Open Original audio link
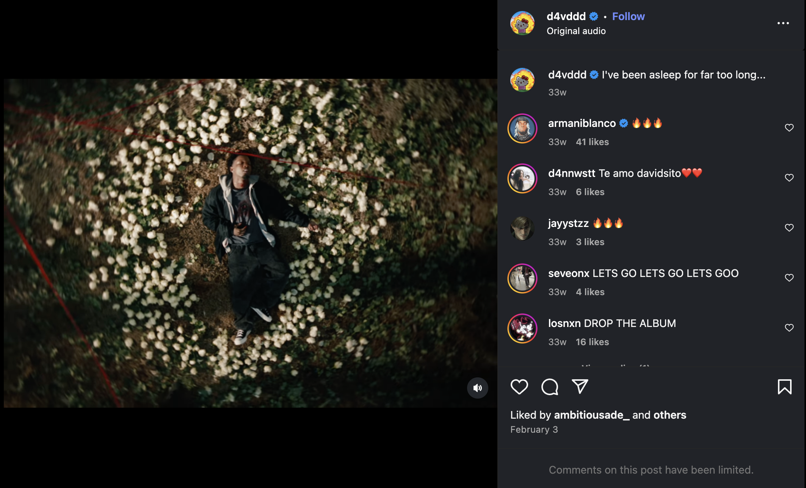This screenshot has width=806, height=488. (x=576, y=31)
